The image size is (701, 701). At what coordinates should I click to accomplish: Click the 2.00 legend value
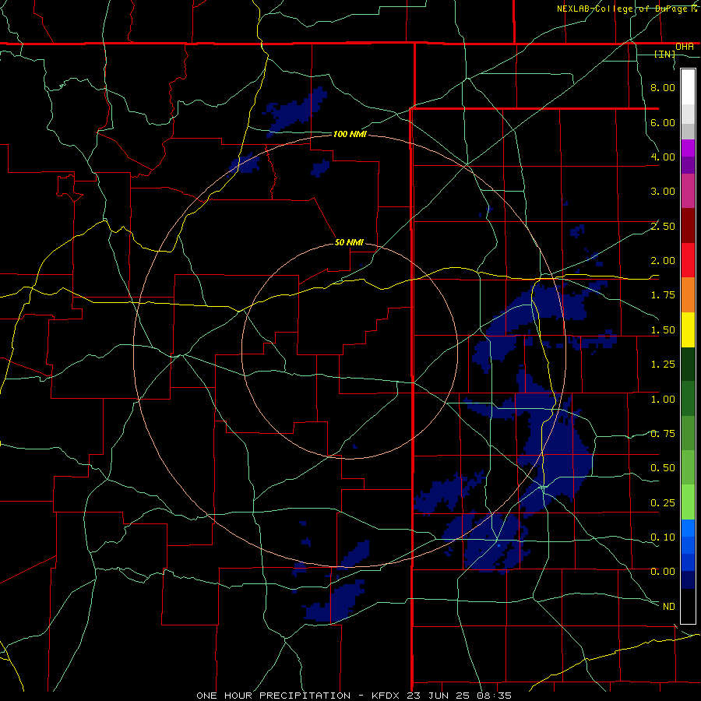(663, 261)
